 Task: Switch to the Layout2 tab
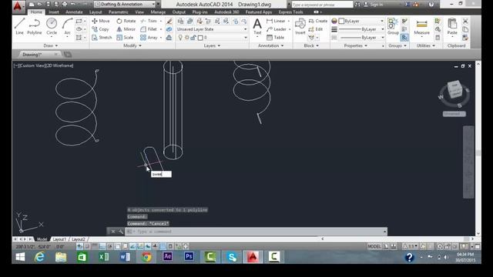pos(78,239)
